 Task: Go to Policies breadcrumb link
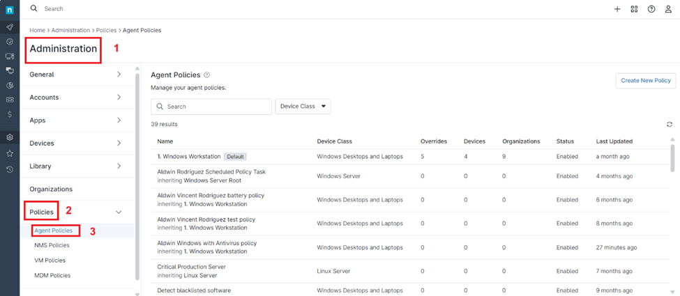tap(106, 31)
